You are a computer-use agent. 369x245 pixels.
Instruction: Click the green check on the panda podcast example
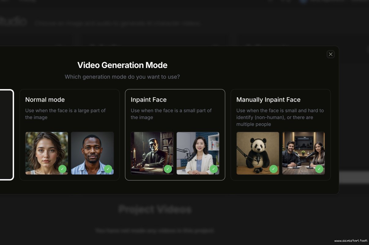point(274,169)
